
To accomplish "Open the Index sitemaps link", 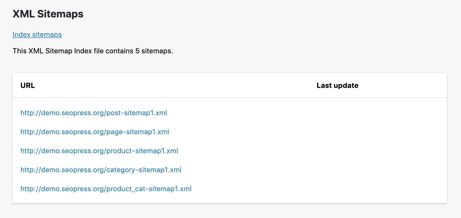I will [x=37, y=34].
